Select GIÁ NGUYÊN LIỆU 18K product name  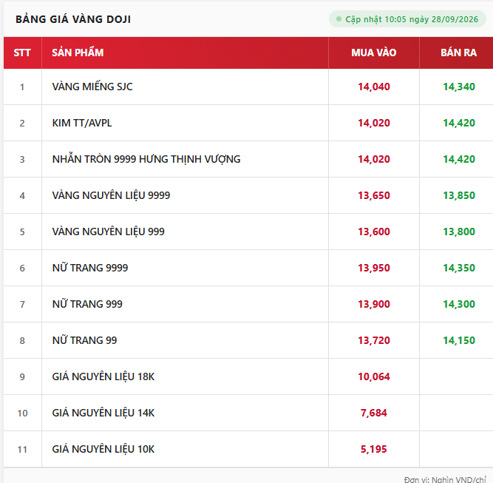click(103, 376)
